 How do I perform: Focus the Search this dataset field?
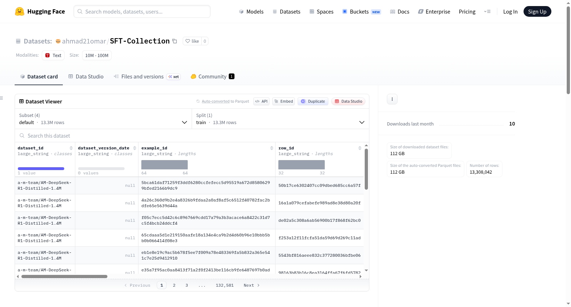tap(192, 135)
